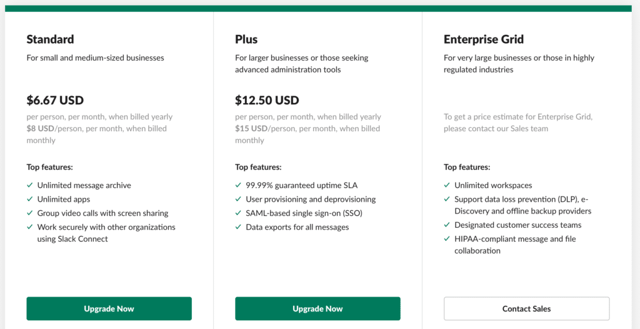Click checkmark beside HIPAA-compliant message feature
This screenshot has height=329, width=640.
447,239
